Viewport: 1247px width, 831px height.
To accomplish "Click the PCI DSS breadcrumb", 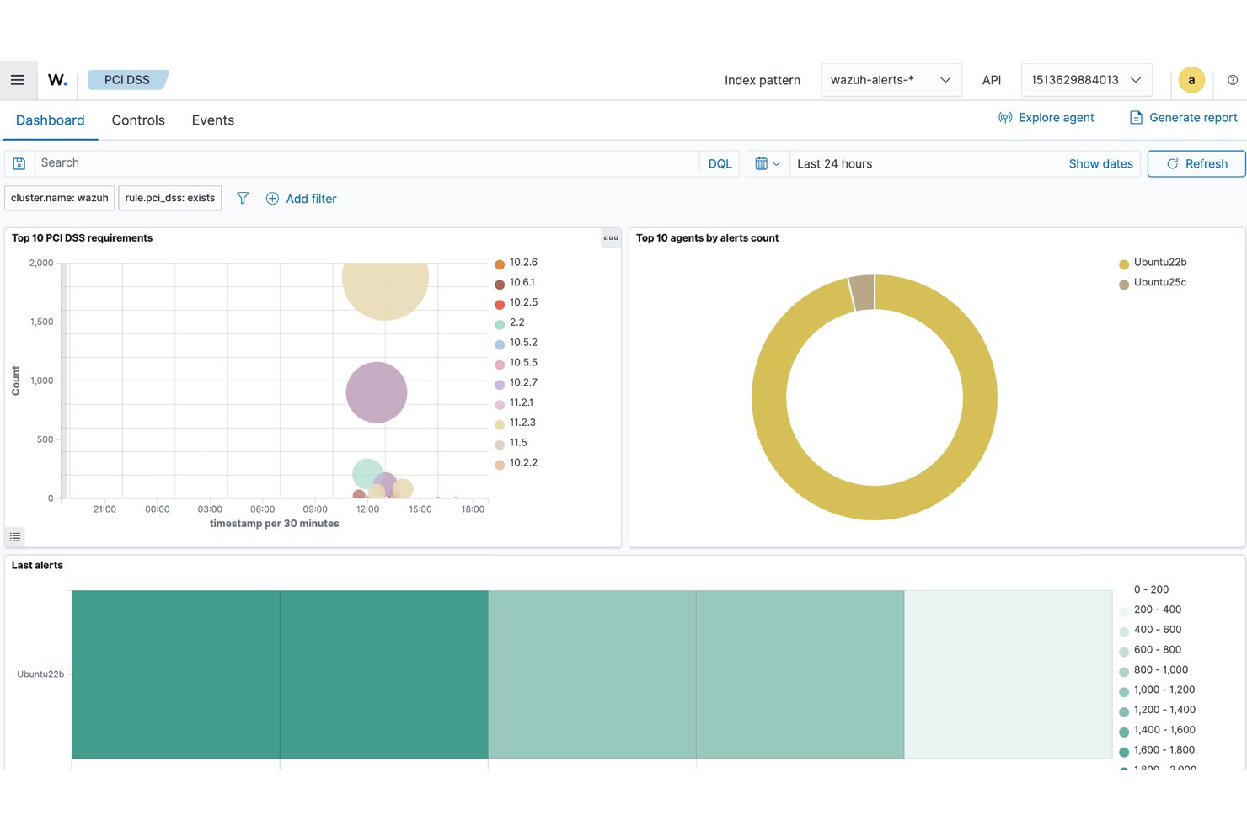I will pos(127,80).
